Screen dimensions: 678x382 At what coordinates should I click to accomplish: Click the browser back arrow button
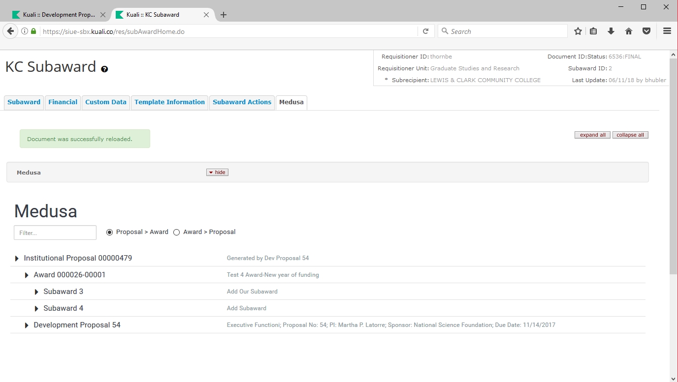tap(10, 31)
